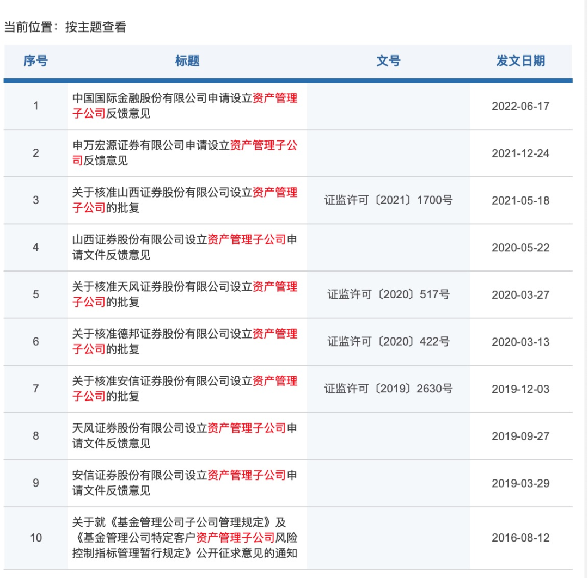
Task: Open 关于核准德邦证券 approval document link
Action: coord(185,341)
